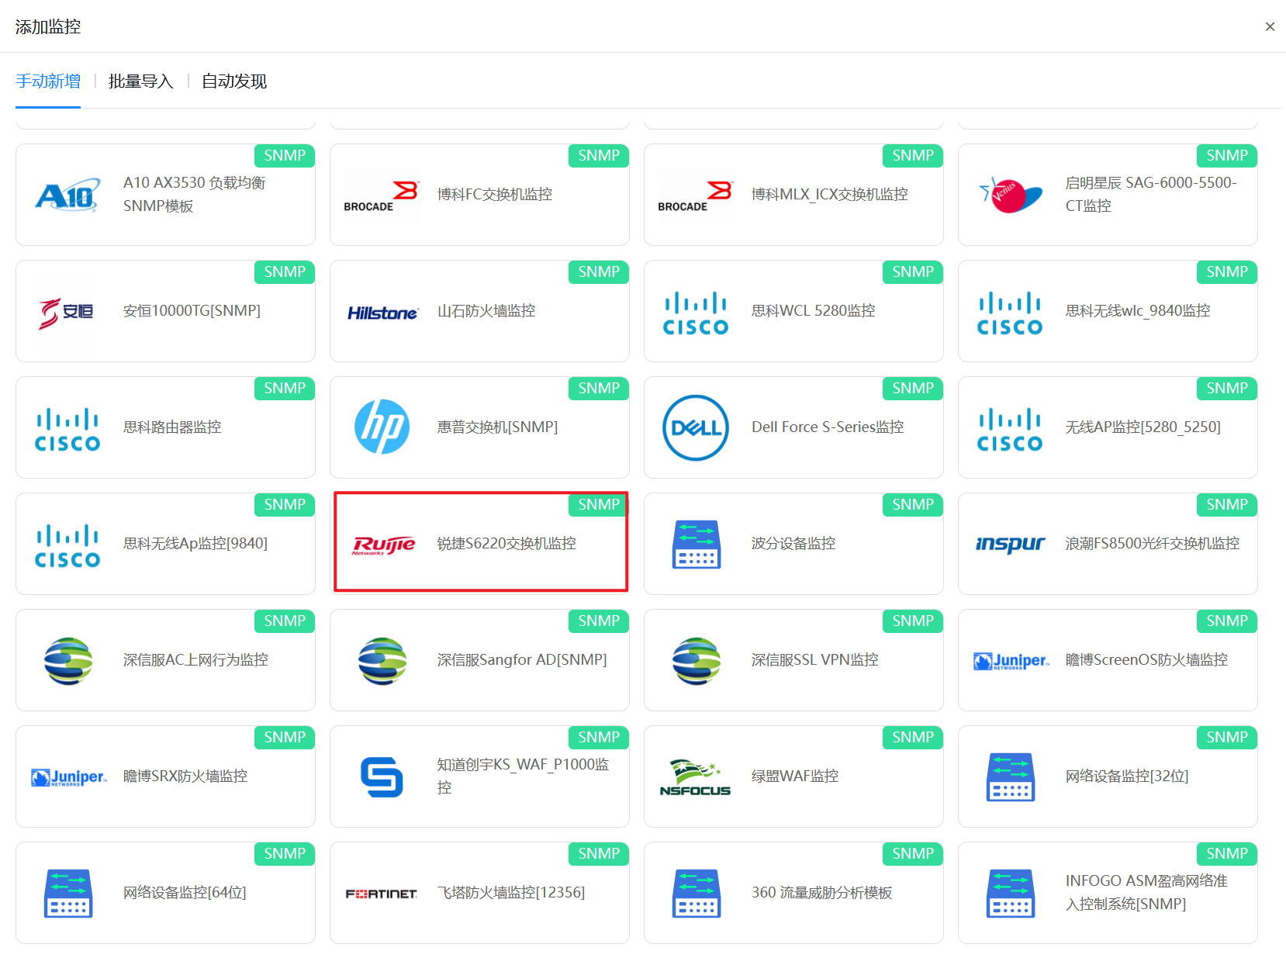The height and width of the screenshot is (958, 1286).
Task: Select 绿盟WAF监控 template
Action: [793, 776]
